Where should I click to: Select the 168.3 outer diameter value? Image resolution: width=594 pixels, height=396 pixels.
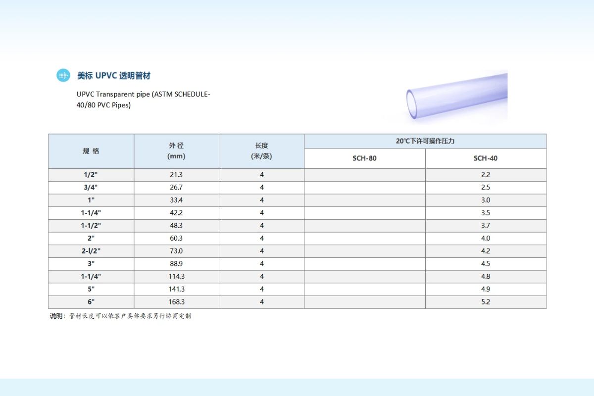tap(176, 302)
